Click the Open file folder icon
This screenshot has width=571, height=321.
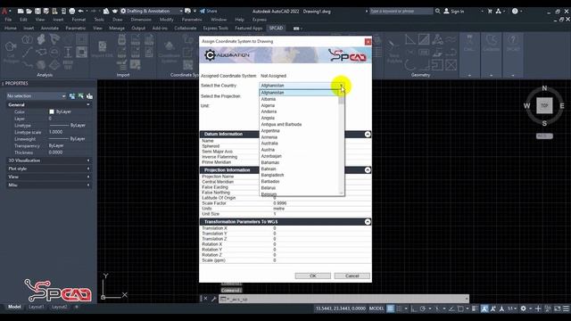29,12
